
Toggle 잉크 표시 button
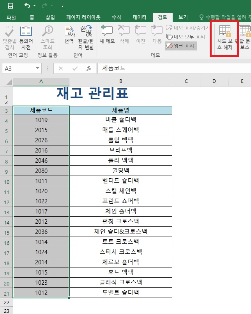[x=181, y=46]
